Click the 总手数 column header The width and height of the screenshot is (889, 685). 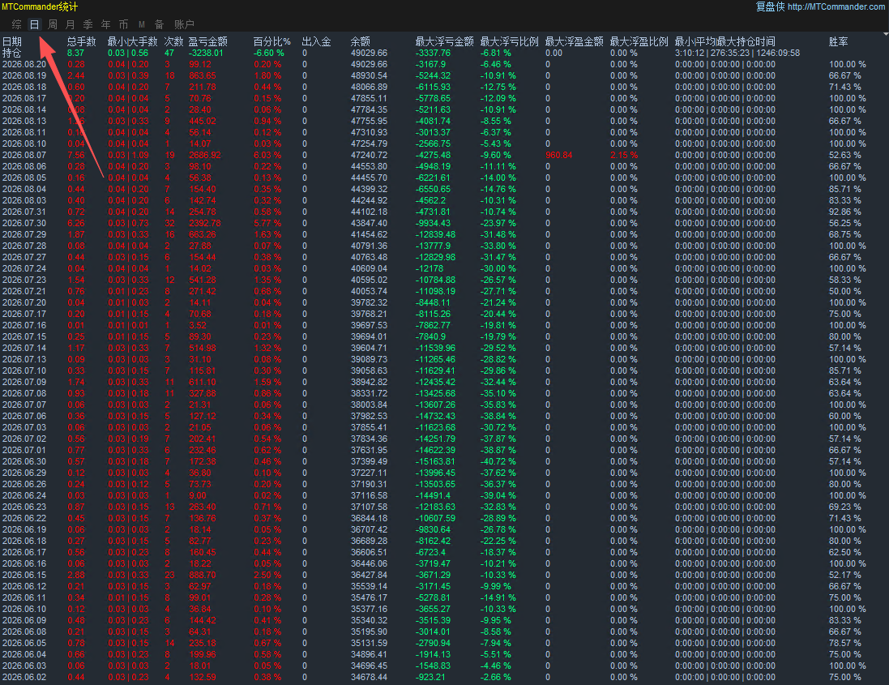point(82,41)
